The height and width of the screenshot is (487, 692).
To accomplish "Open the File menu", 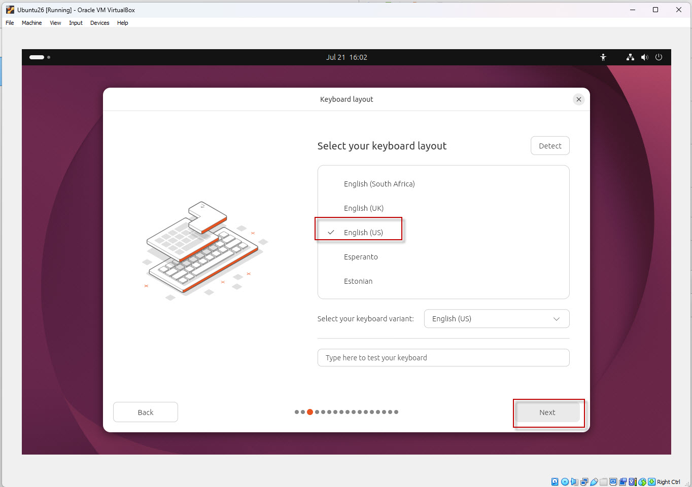I will (x=10, y=23).
